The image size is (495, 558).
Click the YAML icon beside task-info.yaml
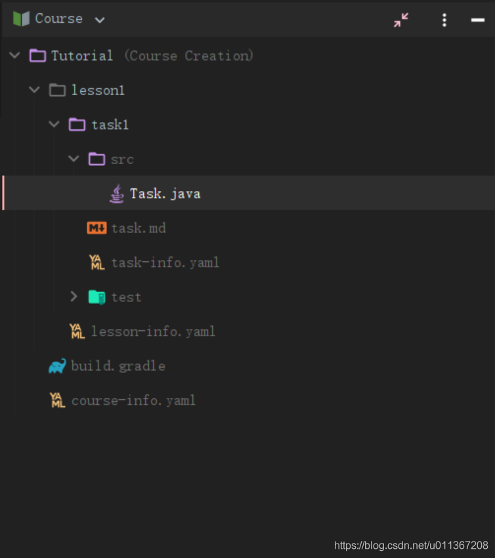pyautogui.click(x=97, y=263)
